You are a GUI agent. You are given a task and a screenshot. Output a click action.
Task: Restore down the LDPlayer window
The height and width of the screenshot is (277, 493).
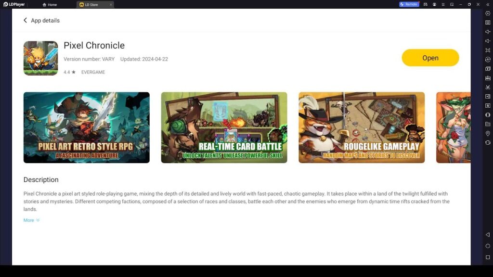tap(469, 4)
